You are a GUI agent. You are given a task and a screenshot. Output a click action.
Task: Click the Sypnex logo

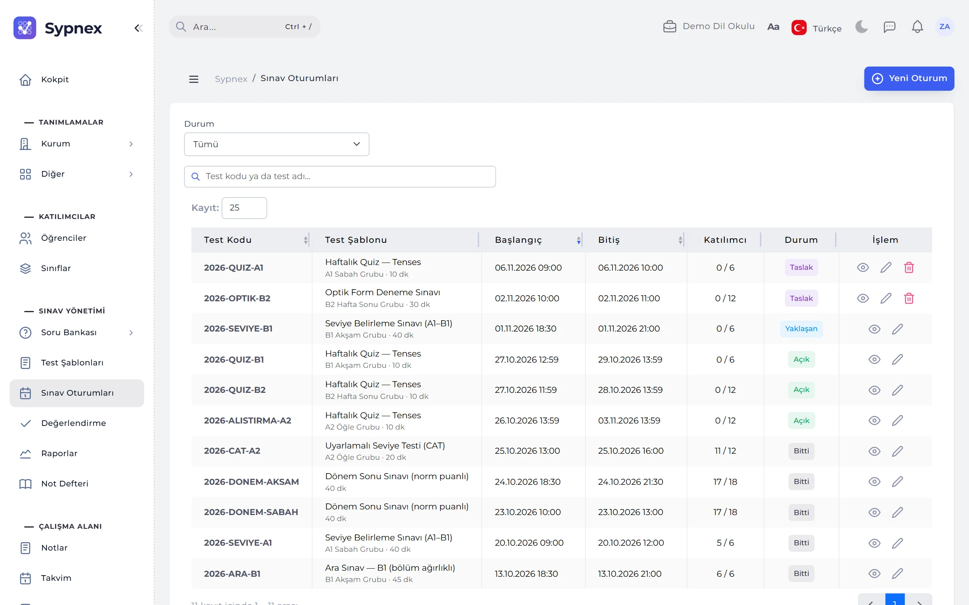pyautogui.click(x=58, y=28)
